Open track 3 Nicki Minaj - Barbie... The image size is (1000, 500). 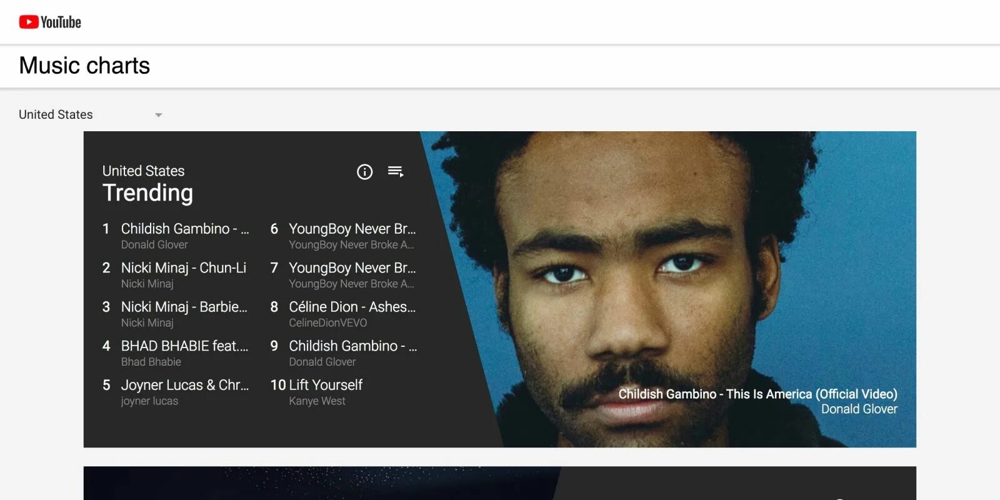click(184, 307)
